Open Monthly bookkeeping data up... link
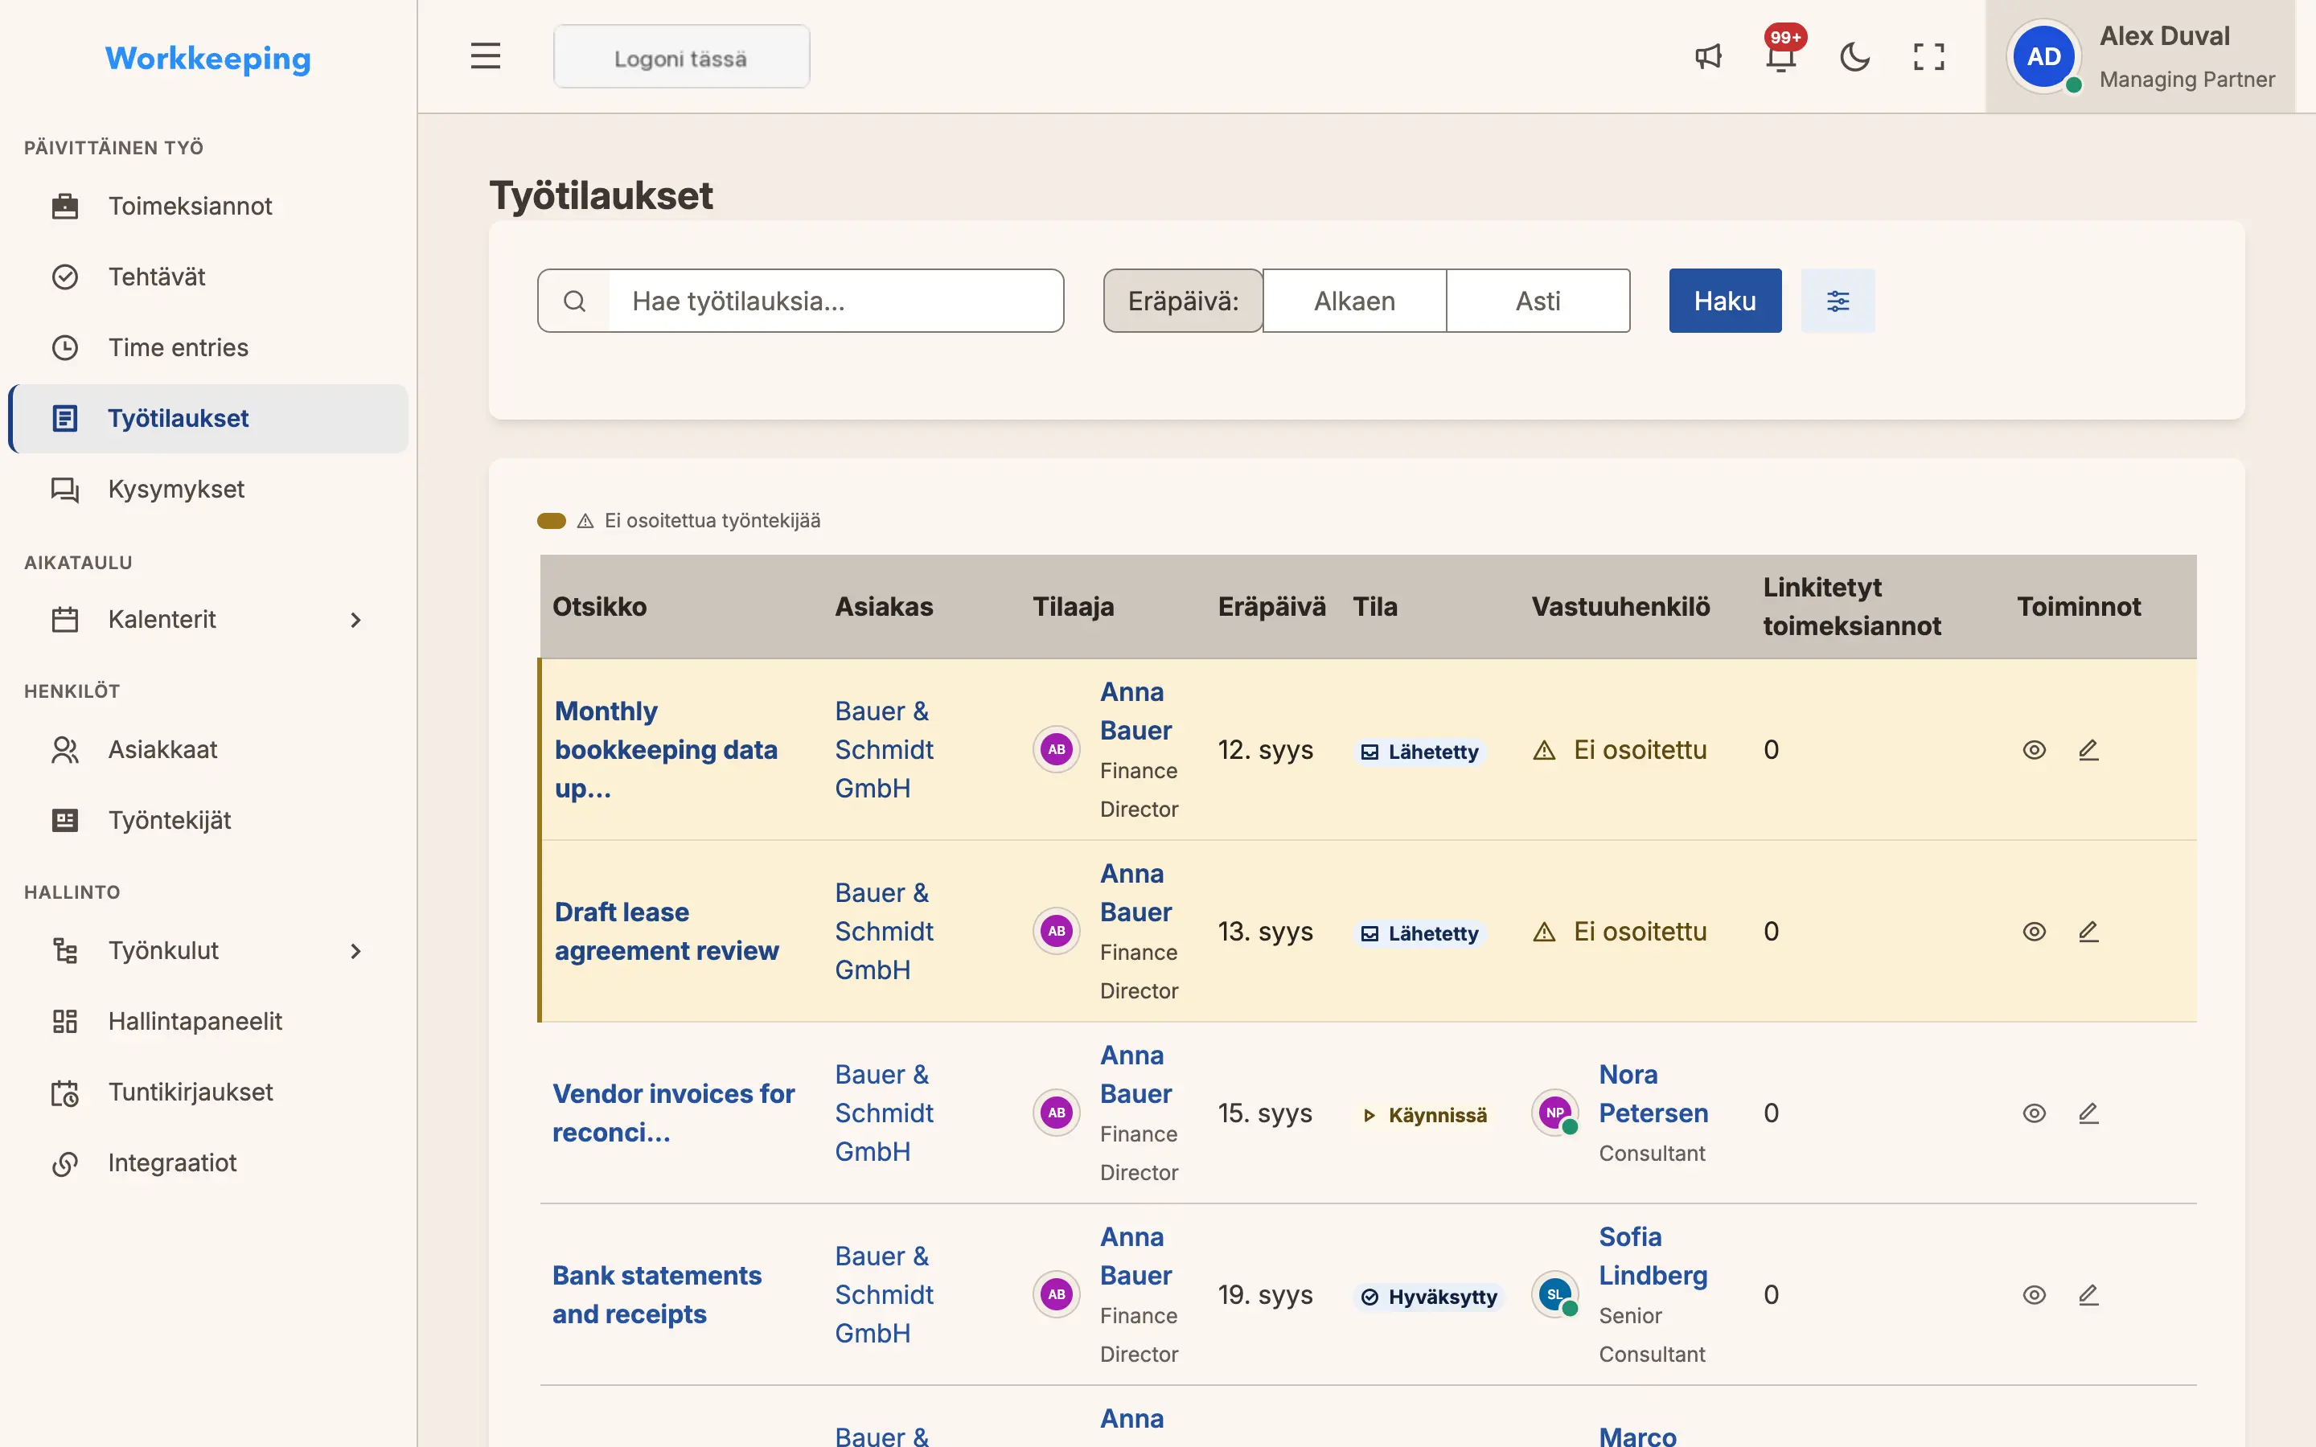The image size is (2316, 1447). tap(666, 750)
